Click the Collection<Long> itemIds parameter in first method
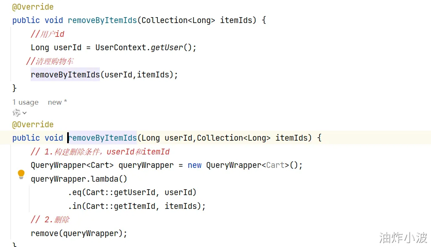 (197, 20)
